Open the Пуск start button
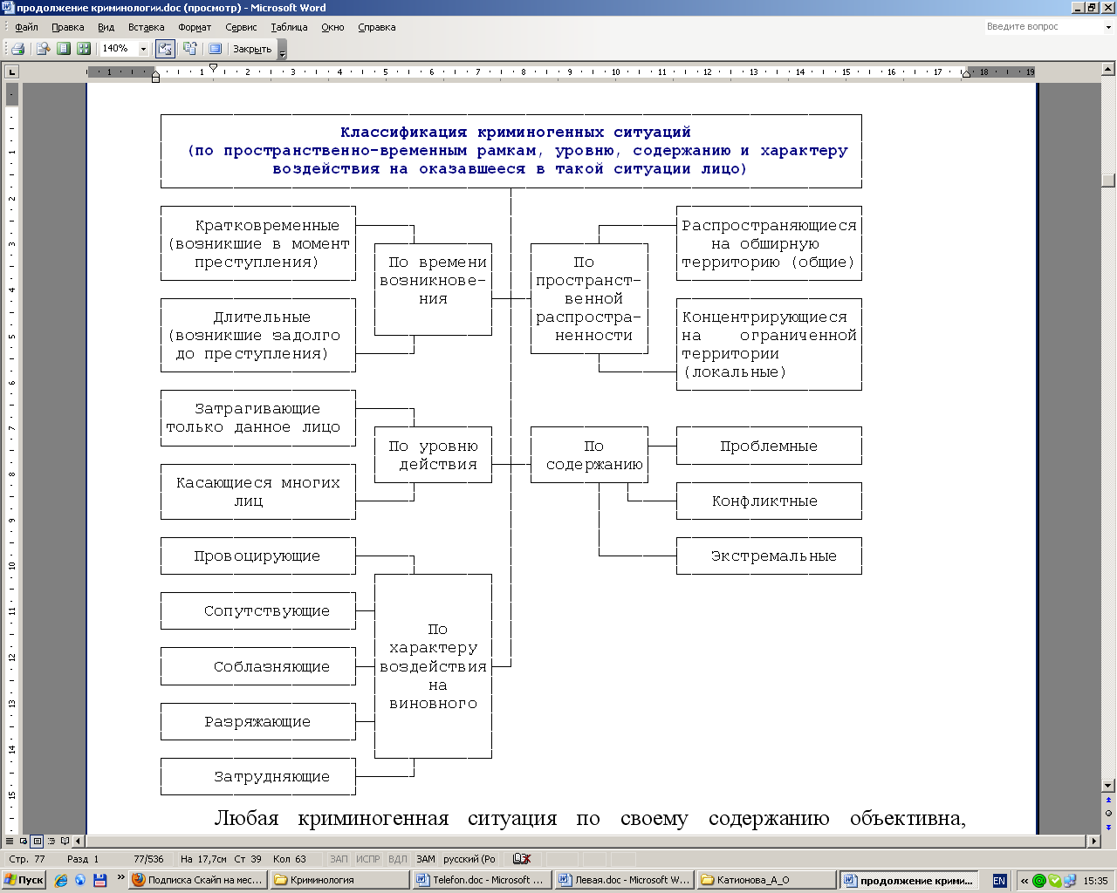1117x893 pixels. point(24,880)
